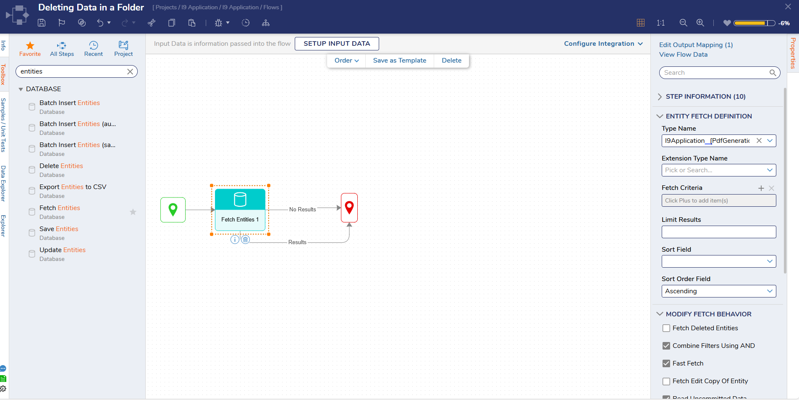Click the Save flow icon in toolbar
The image size is (799, 400).
point(42,23)
